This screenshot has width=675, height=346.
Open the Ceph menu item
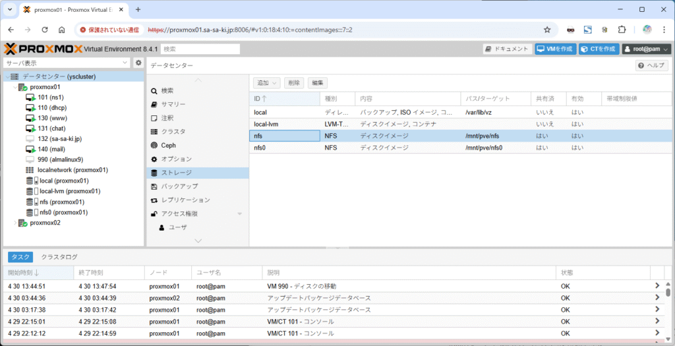[198, 145]
